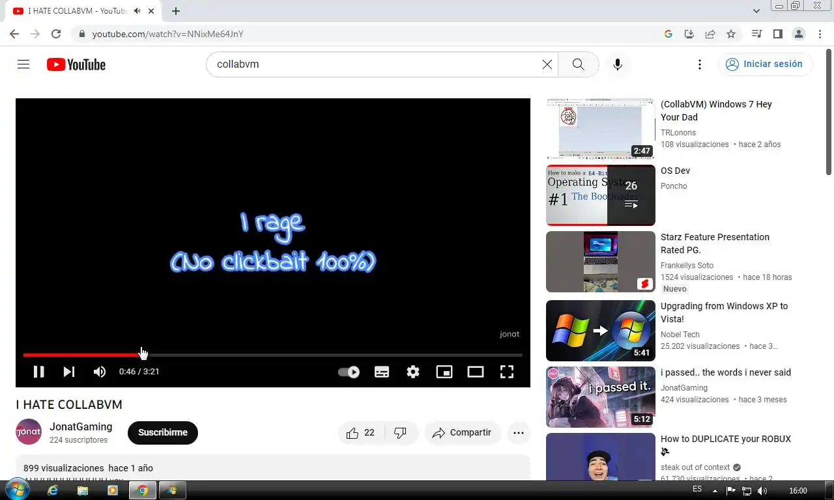Skip to next video
The width and height of the screenshot is (834, 500).
[69, 372]
